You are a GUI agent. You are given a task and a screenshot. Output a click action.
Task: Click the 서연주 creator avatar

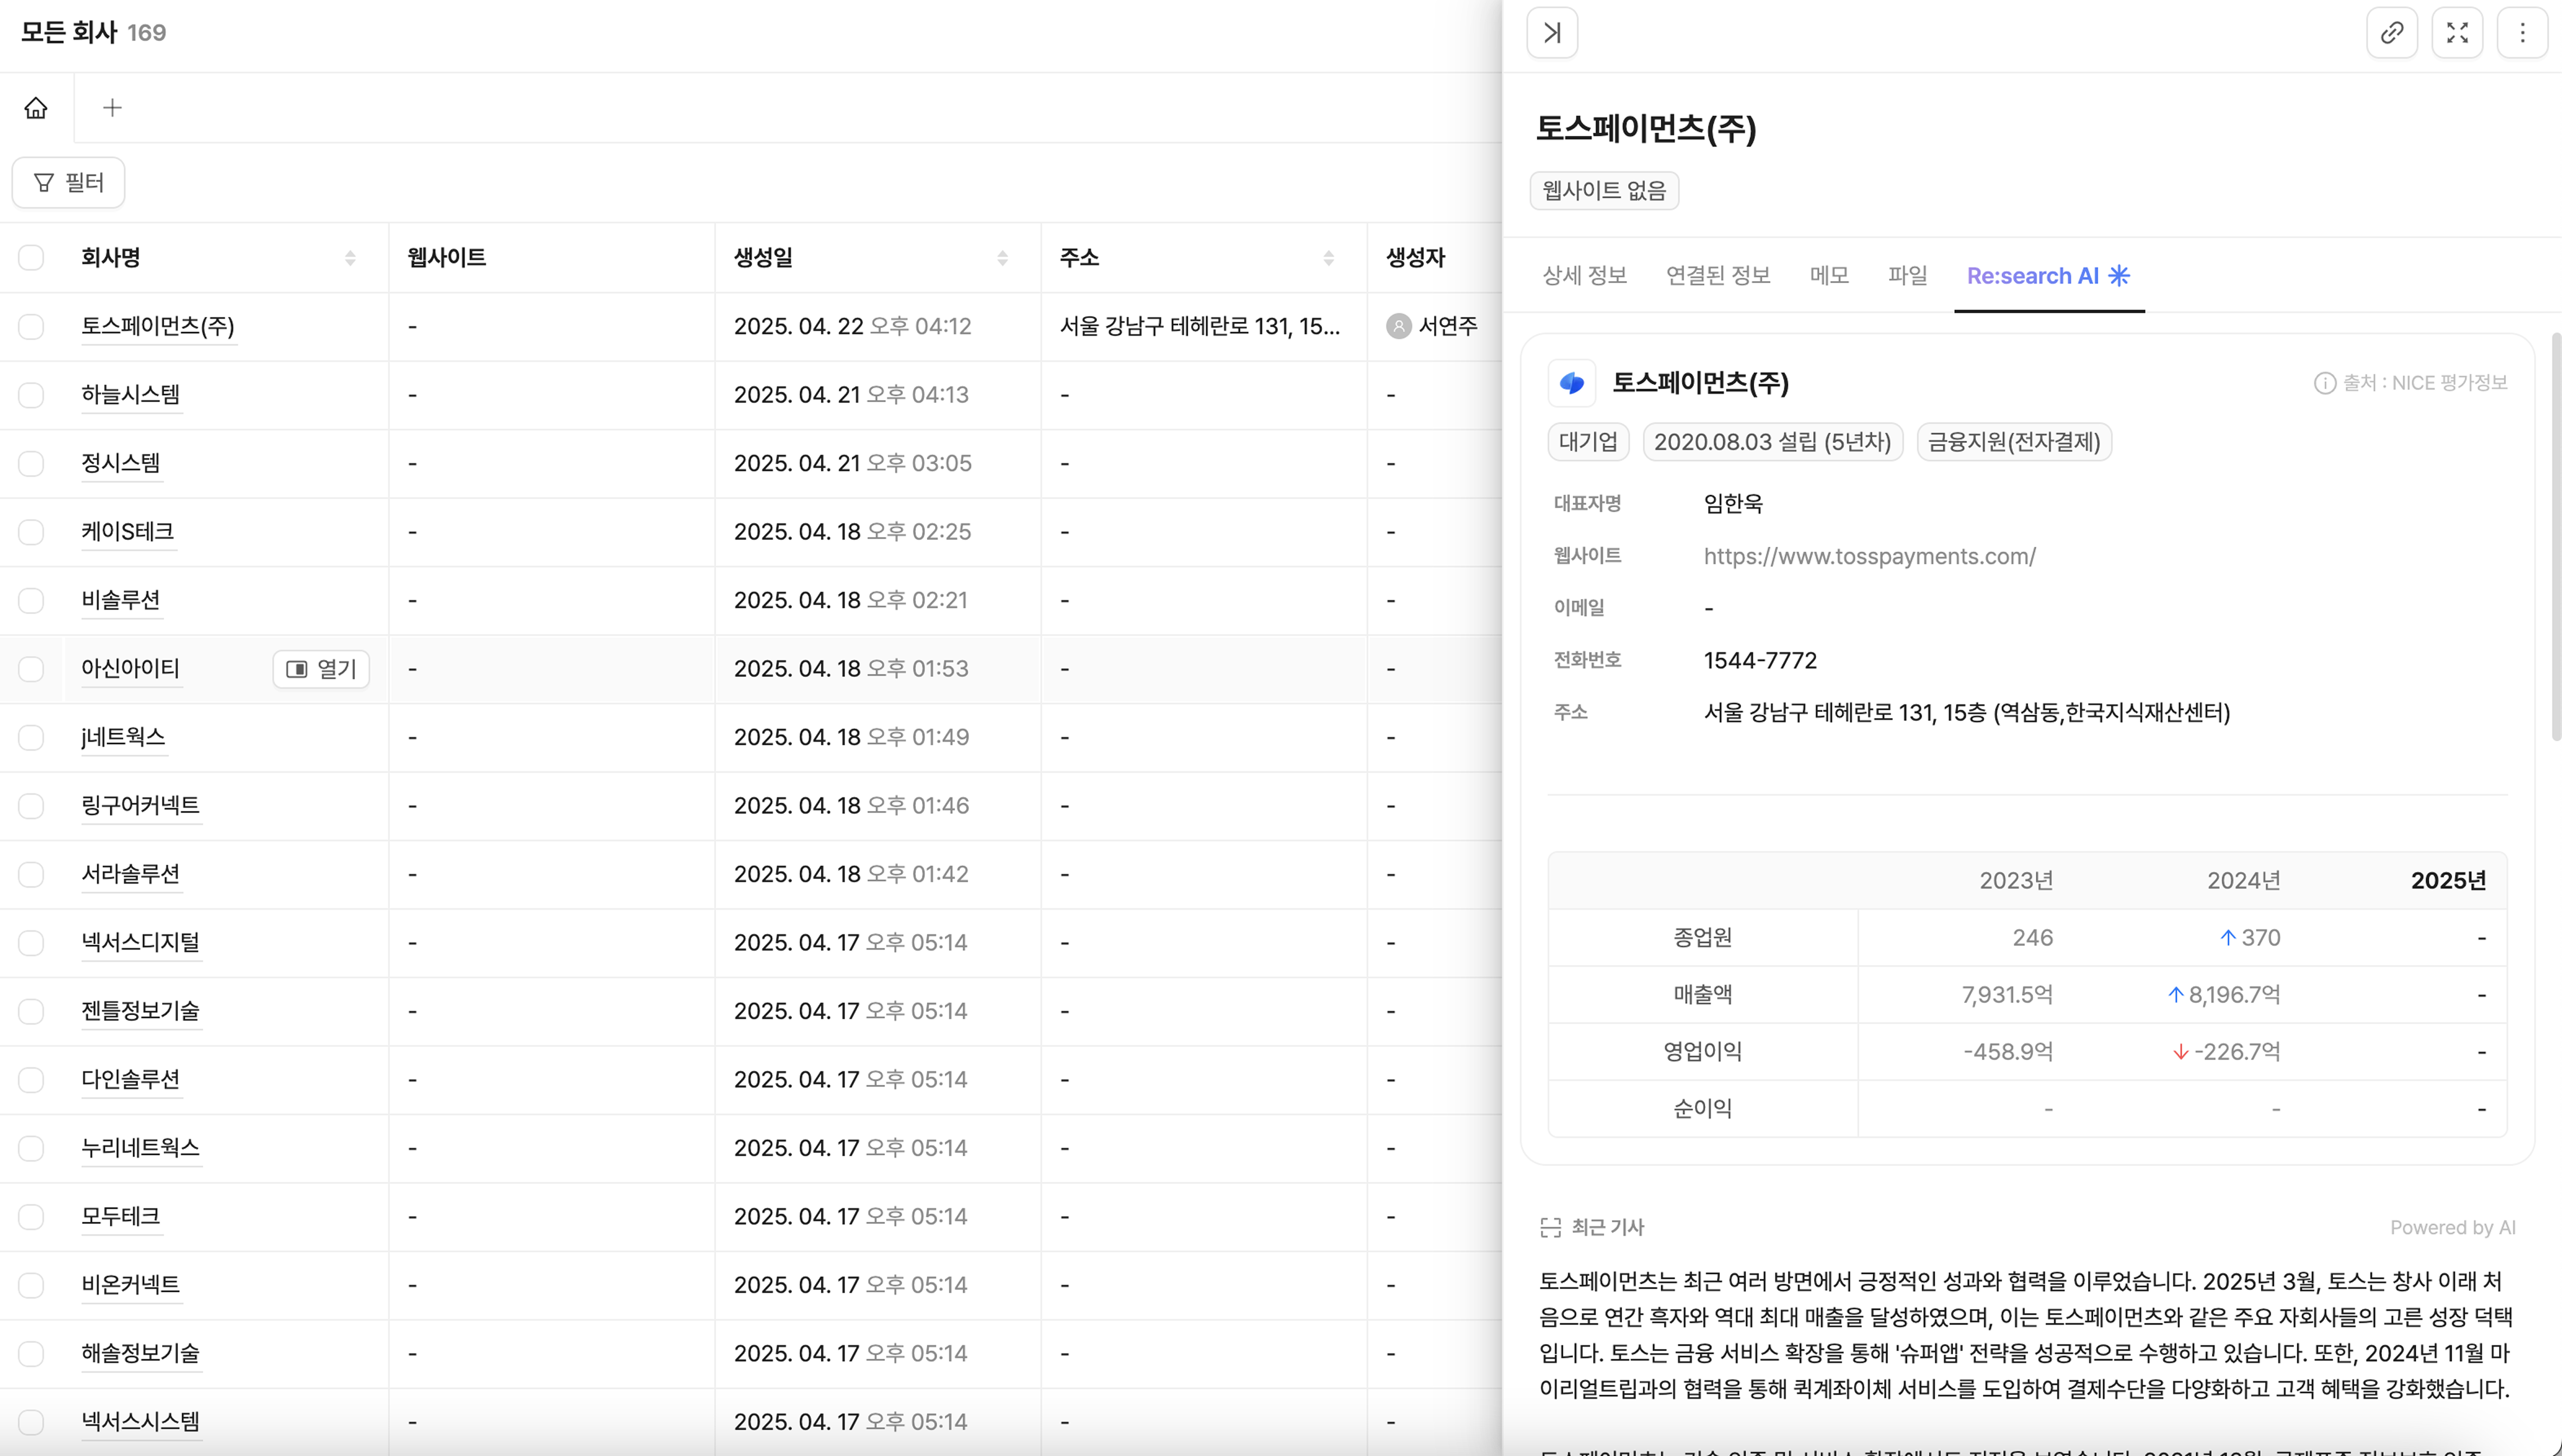pos(1399,326)
